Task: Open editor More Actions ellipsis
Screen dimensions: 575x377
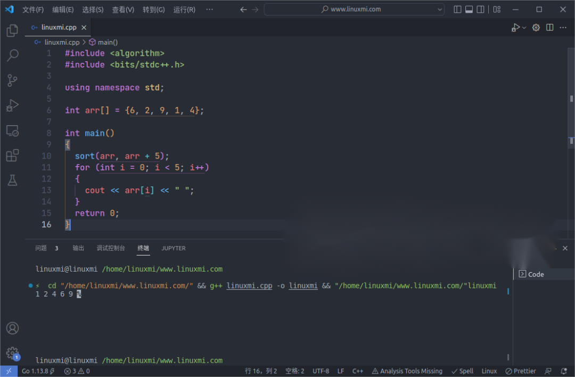Action: pyautogui.click(x=563, y=28)
